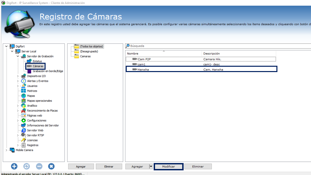Click the circular refresh icon
Image resolution: width=311 pixels, height=175 pixels.
click(27, 166)
